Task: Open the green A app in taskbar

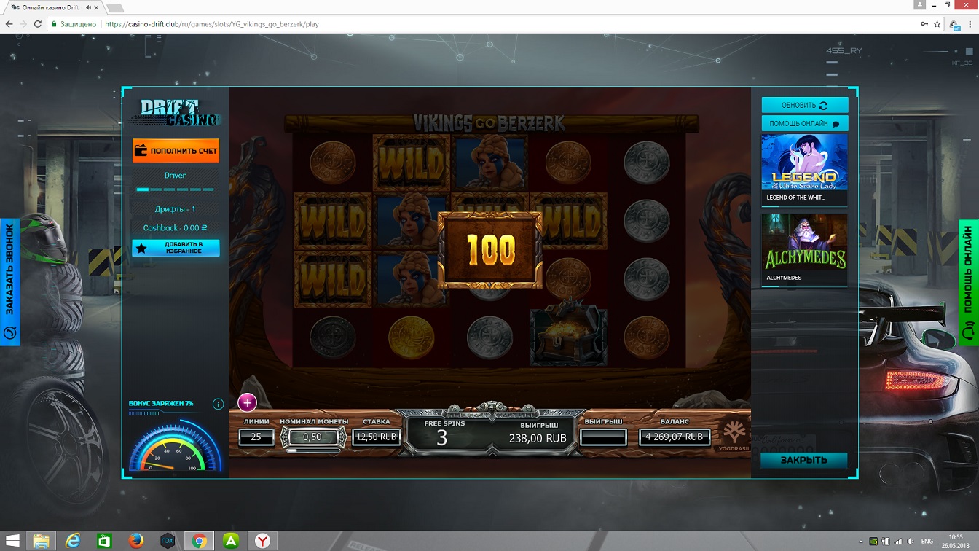Action: (x=231, y=541)
